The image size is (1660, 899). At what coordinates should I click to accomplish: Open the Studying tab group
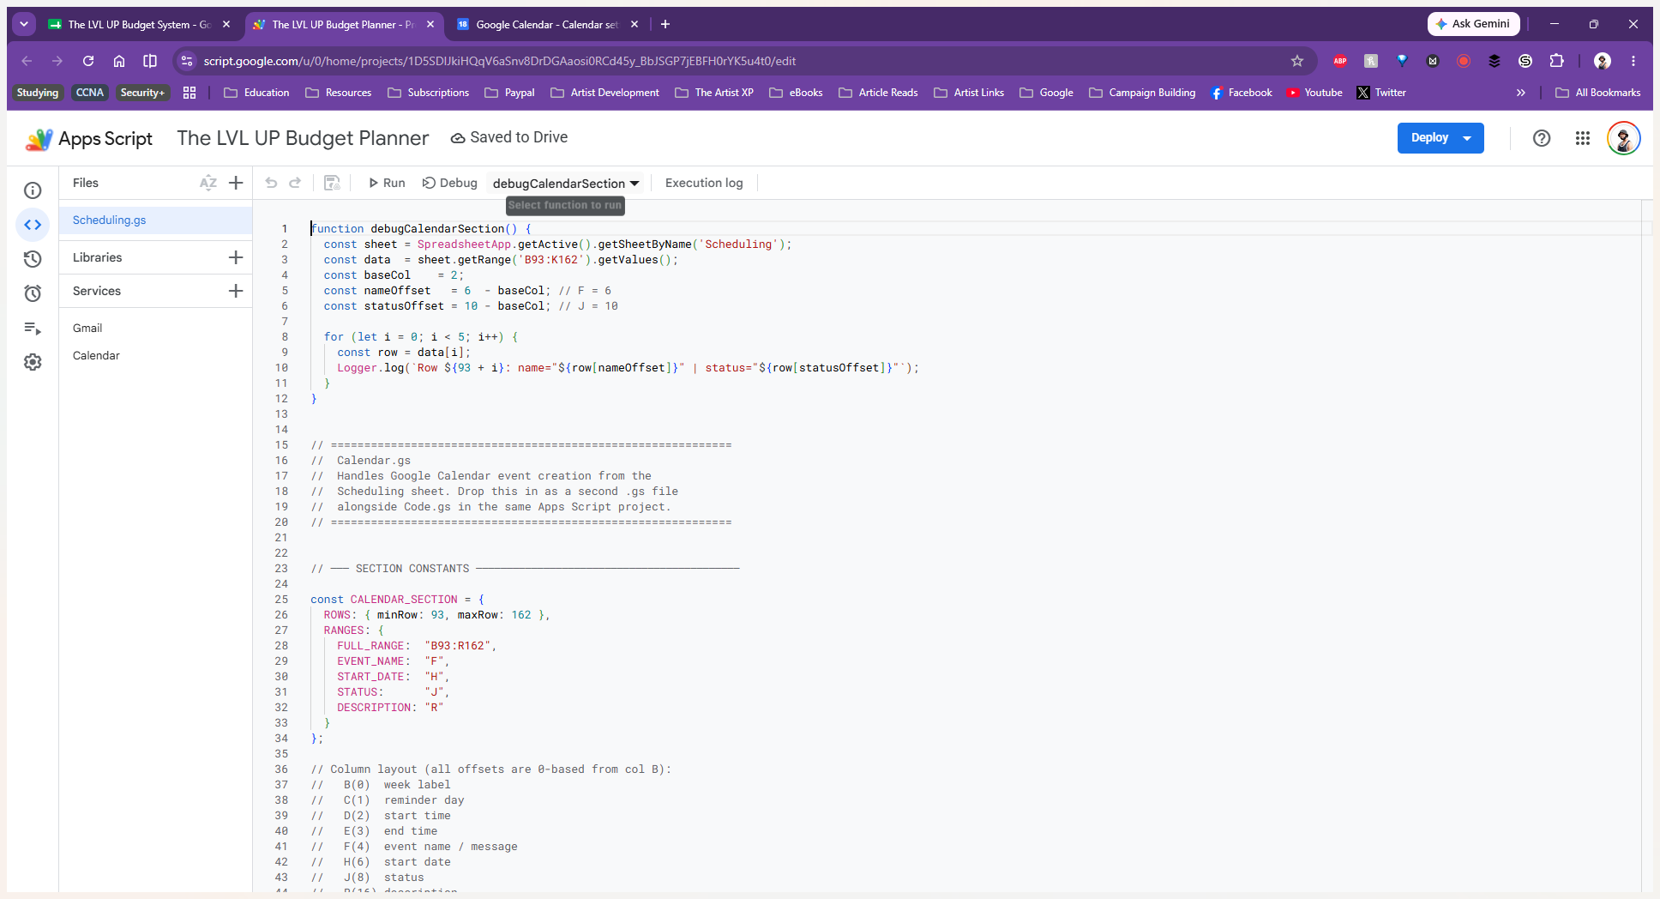click(x=38, y=93)
